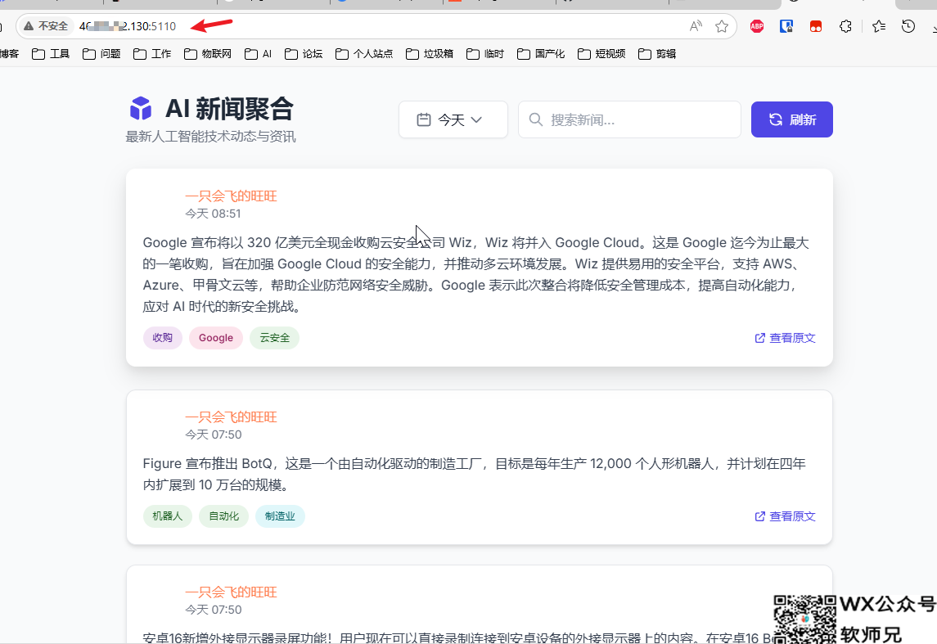The width and height of the screenshot is (937, 644).
Task: Open browser History icon
Action: click(908, 26)
